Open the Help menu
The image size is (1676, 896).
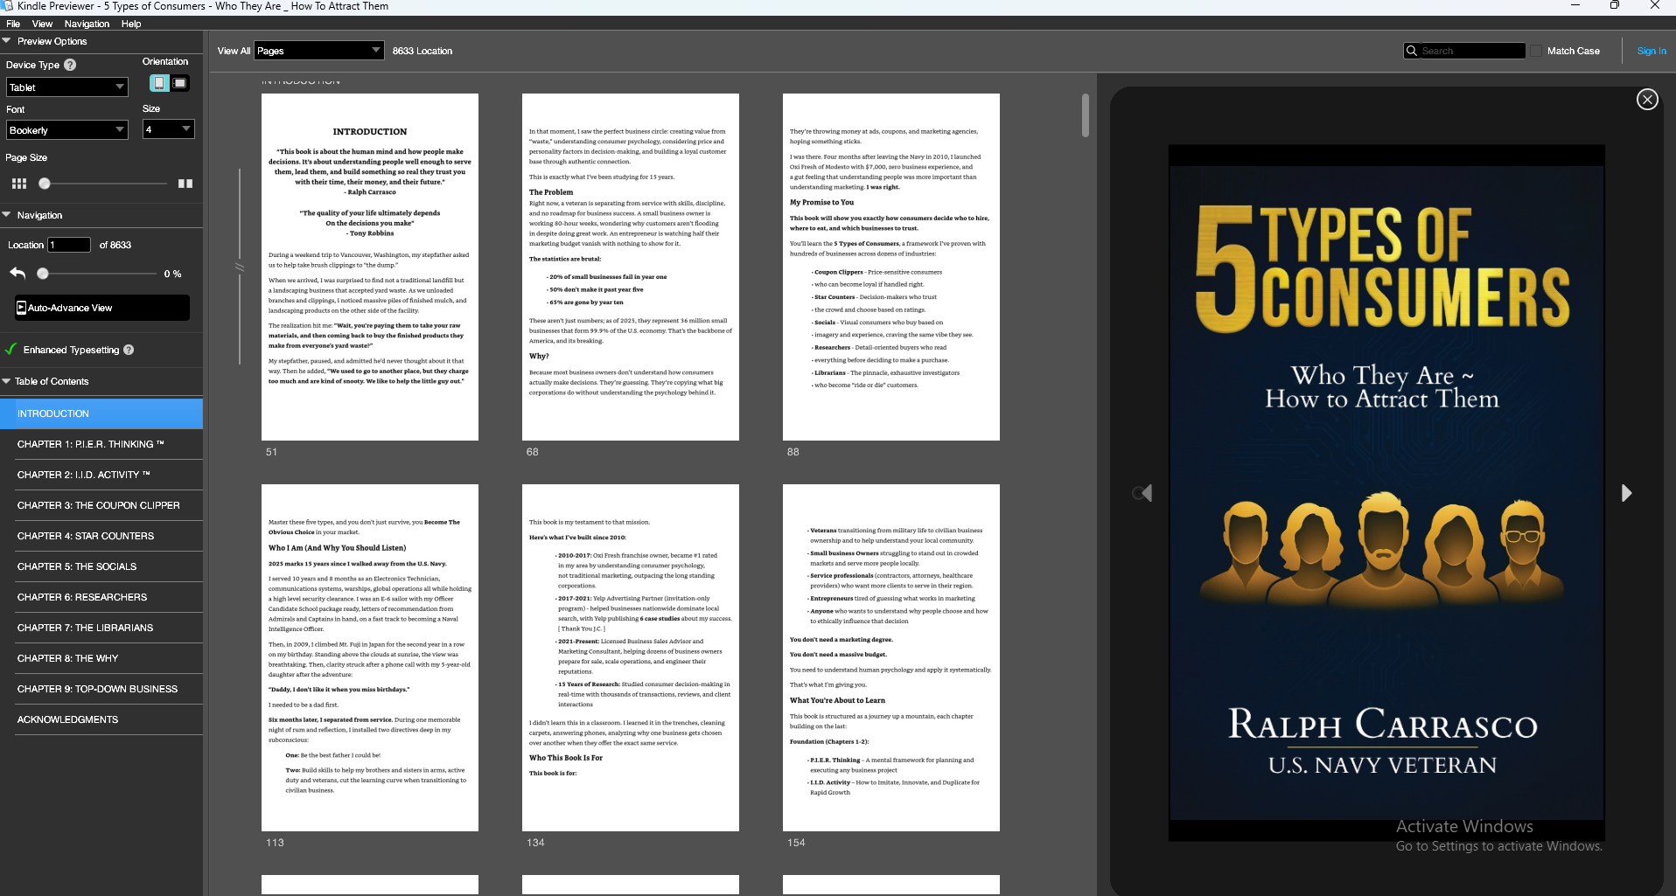[131, 24]
